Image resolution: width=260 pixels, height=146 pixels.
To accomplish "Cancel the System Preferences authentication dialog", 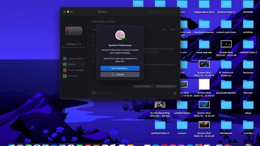I will coord(120,75).
